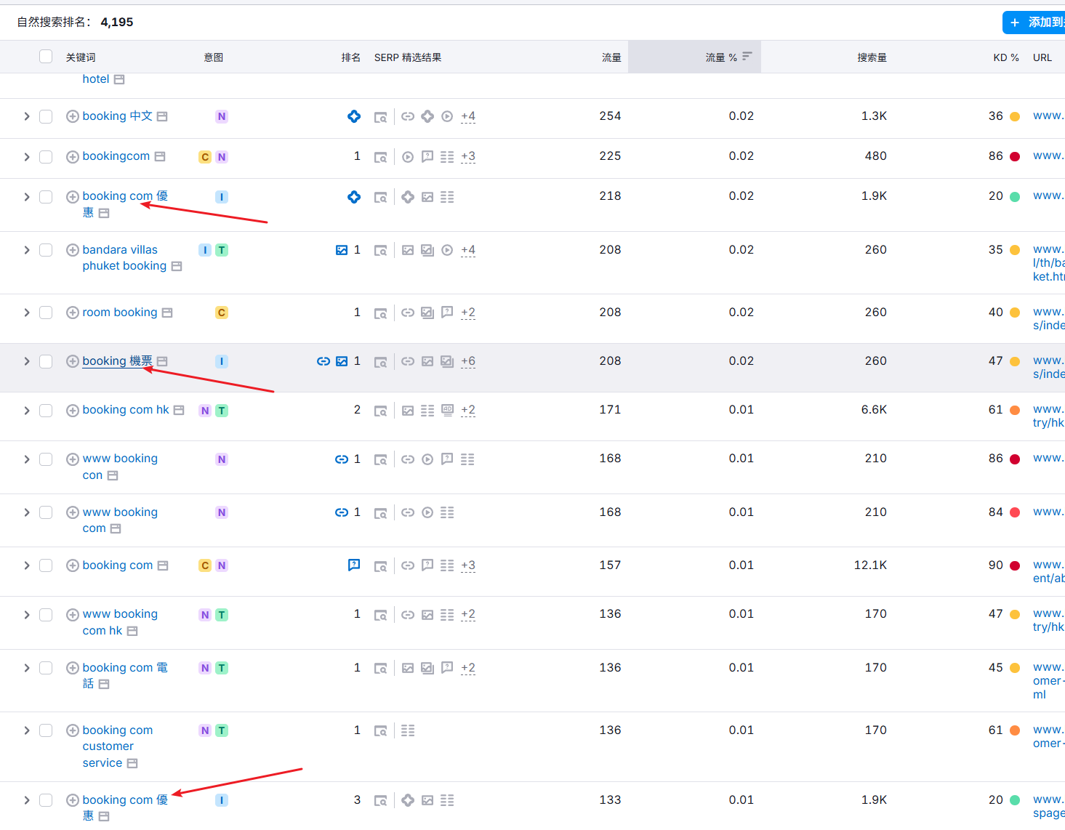Click the sort icon in 流量 % header
Image resolution: width=1065 pixels, height=830 pixels.
pos(747,57)
